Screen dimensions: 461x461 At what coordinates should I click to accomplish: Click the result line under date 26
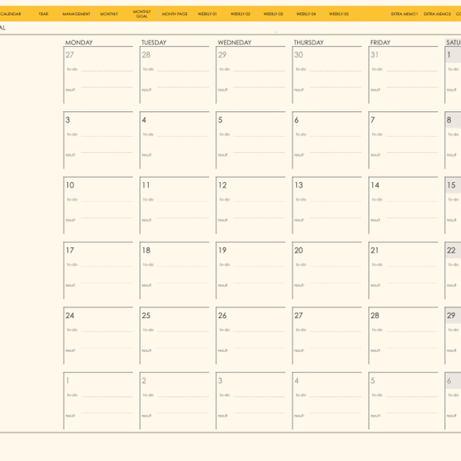click(260, 348)
